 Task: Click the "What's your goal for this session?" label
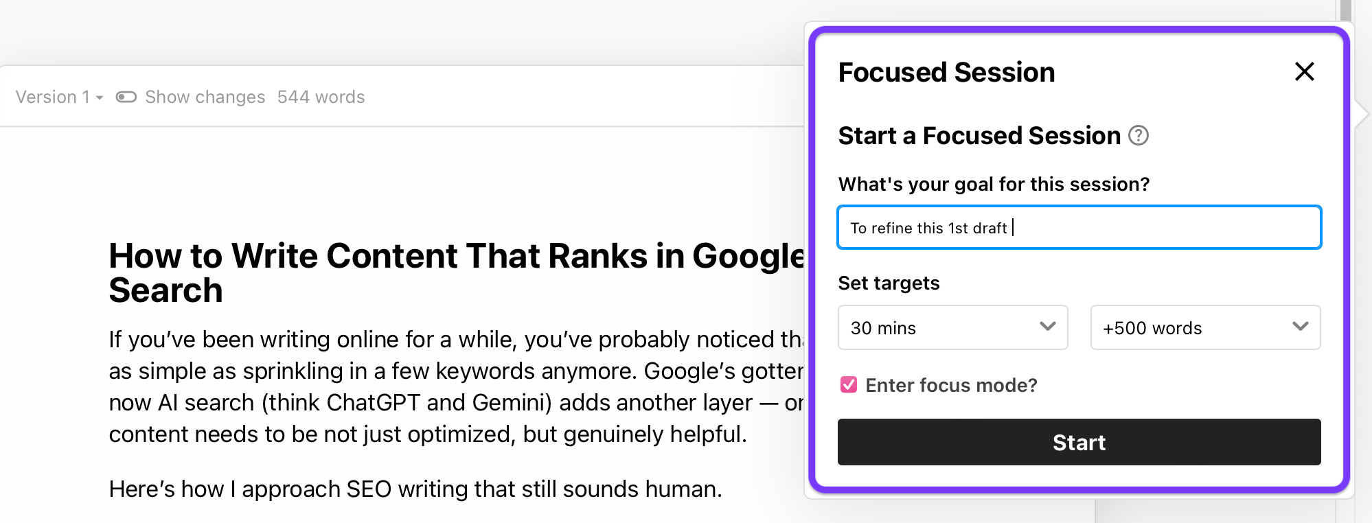[x=994, y=184]
